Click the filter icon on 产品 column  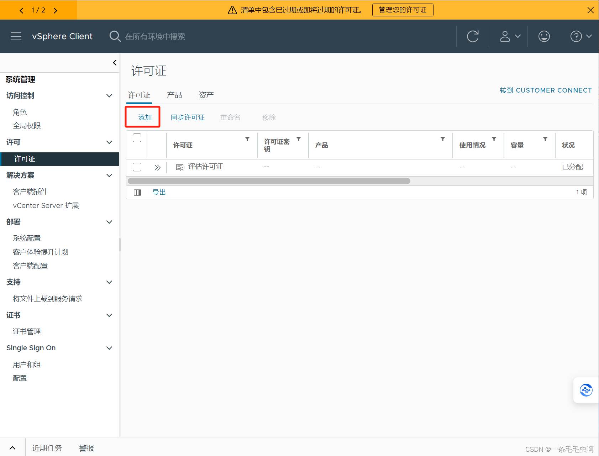coord(442,139)
